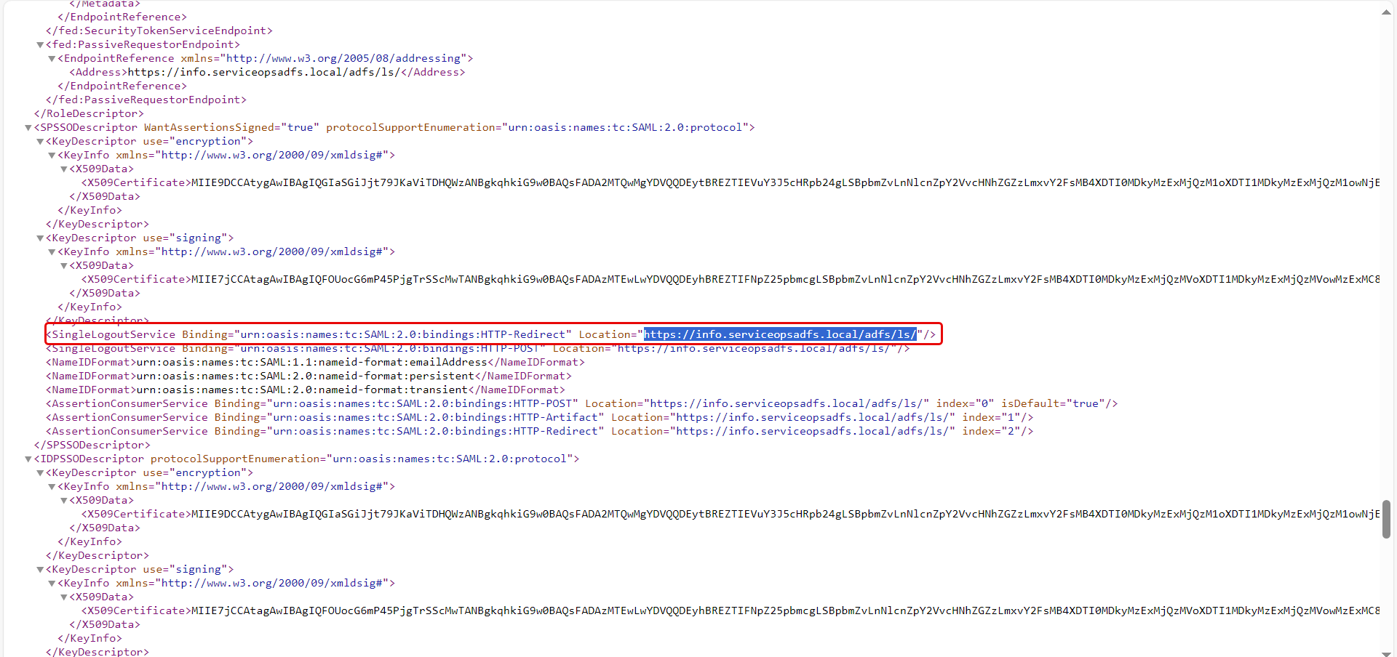The width and height of the screenshot is (1397, 657).
Task: Collapse the X509Data node under signing KeyInfo
Action: click(x=63, y=266)
